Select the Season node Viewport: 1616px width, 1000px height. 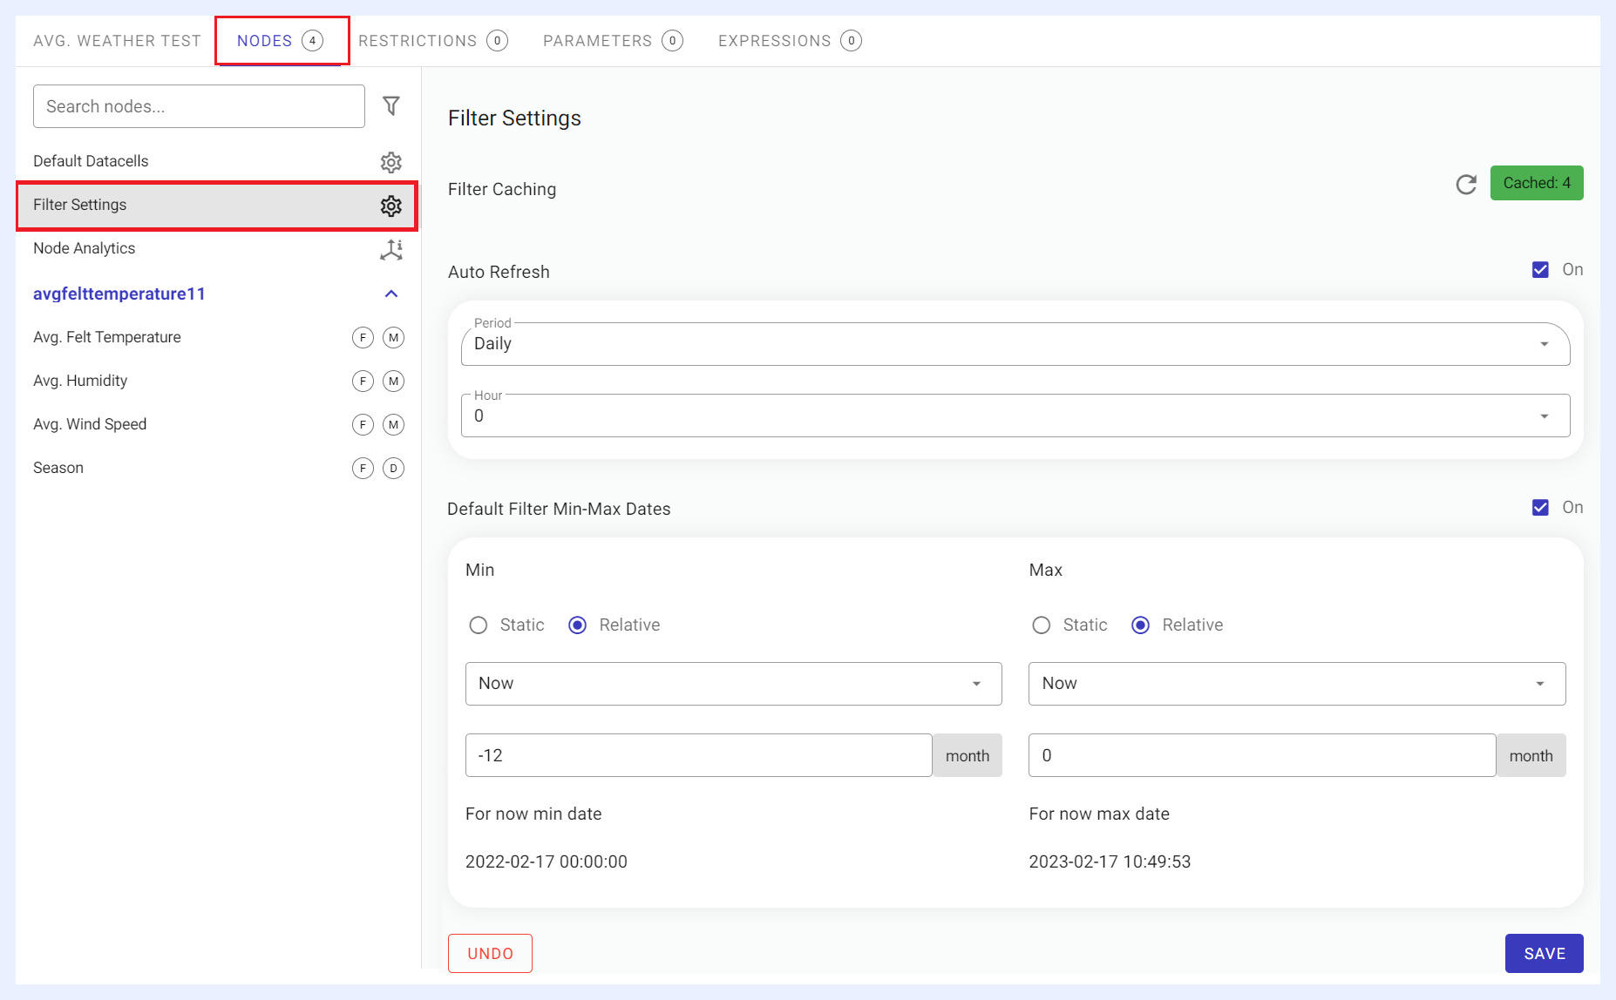(x=216, y=468)
